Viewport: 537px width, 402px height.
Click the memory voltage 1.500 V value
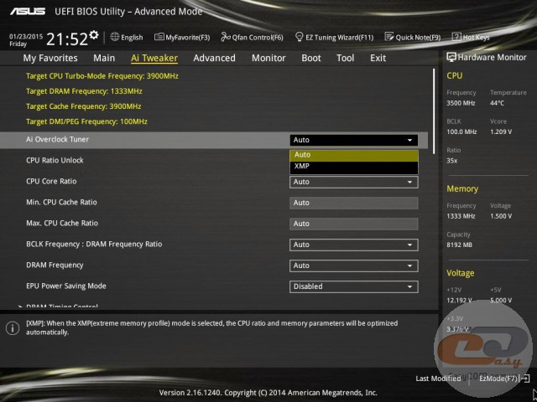coord(501,216)
